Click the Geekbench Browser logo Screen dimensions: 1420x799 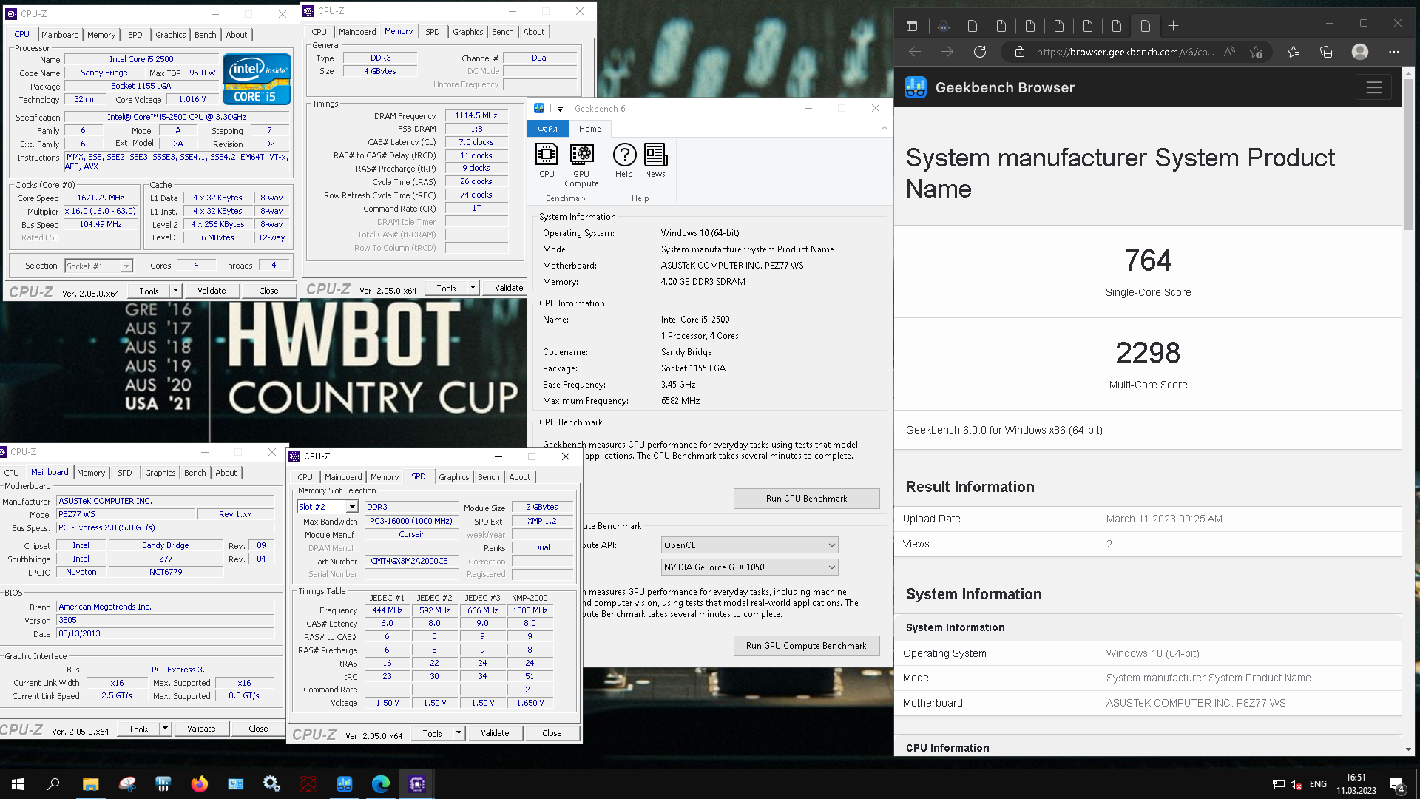(x=916, y=88)
